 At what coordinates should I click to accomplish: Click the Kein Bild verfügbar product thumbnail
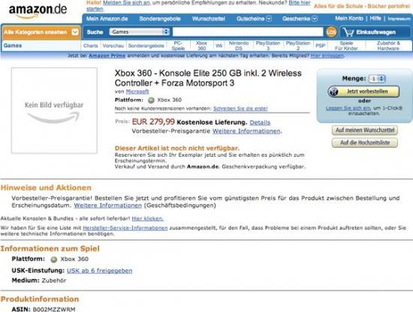pos(54,110)
